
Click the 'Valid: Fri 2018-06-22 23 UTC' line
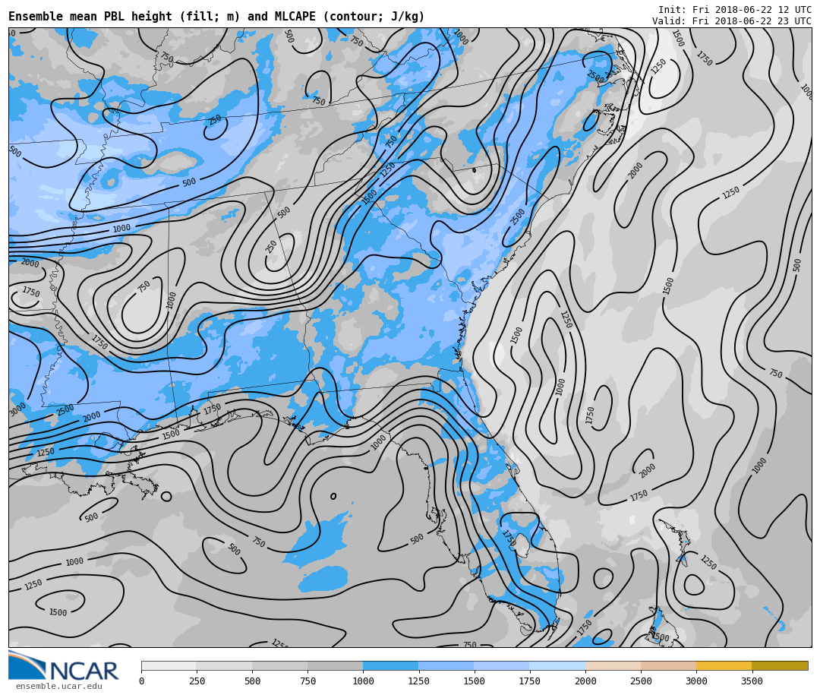[732, 21]
